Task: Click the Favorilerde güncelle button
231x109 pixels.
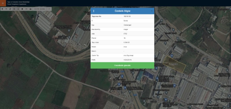Action: point(122,65)
